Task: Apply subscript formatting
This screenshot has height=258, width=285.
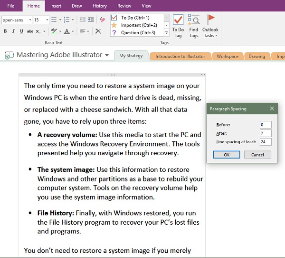Action: click(38, 31)
